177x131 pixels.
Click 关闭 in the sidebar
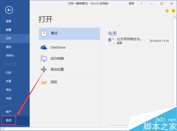pos(8,98)
